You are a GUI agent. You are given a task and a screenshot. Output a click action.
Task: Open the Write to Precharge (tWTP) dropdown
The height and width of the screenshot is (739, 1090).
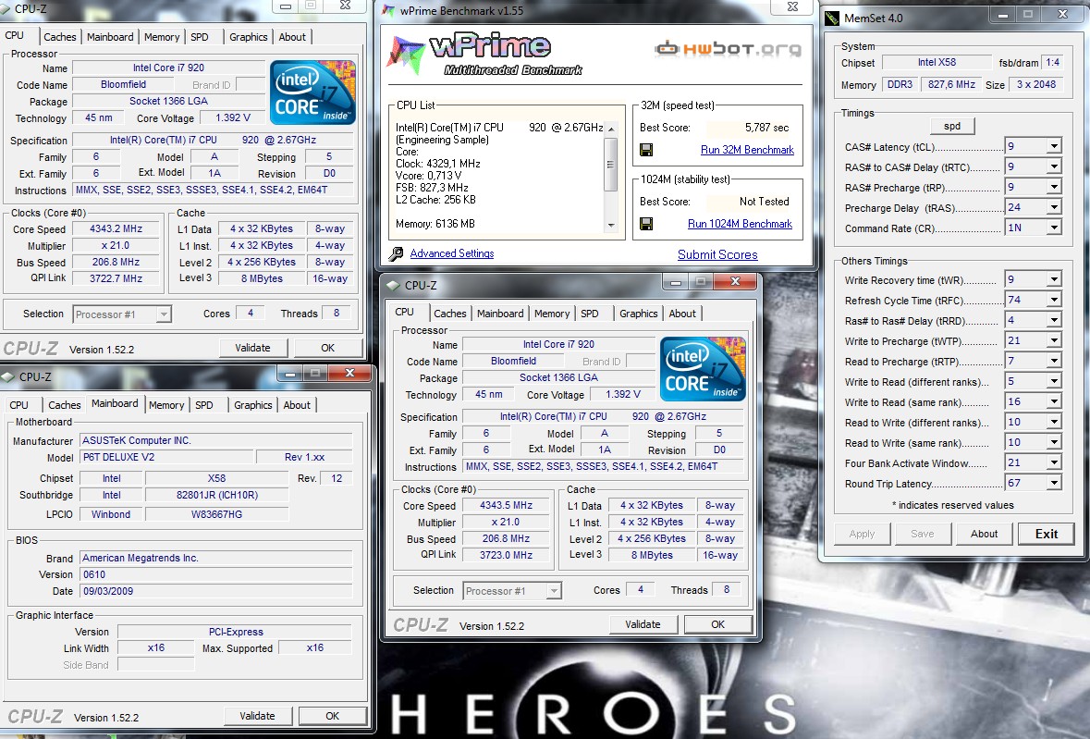coord(1054,340)
